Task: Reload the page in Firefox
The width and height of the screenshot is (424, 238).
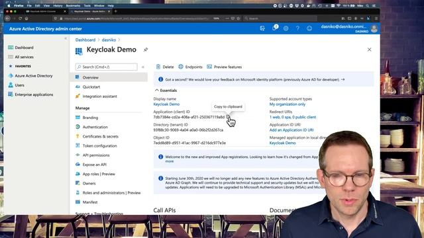Action: pyautogui.click(x=20, y=19)
